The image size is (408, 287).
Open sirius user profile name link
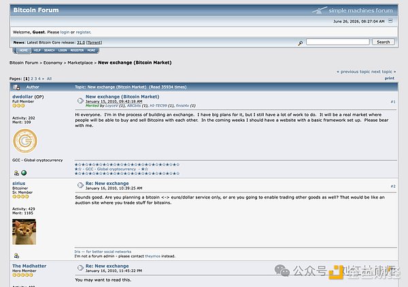tap(19, 184)
